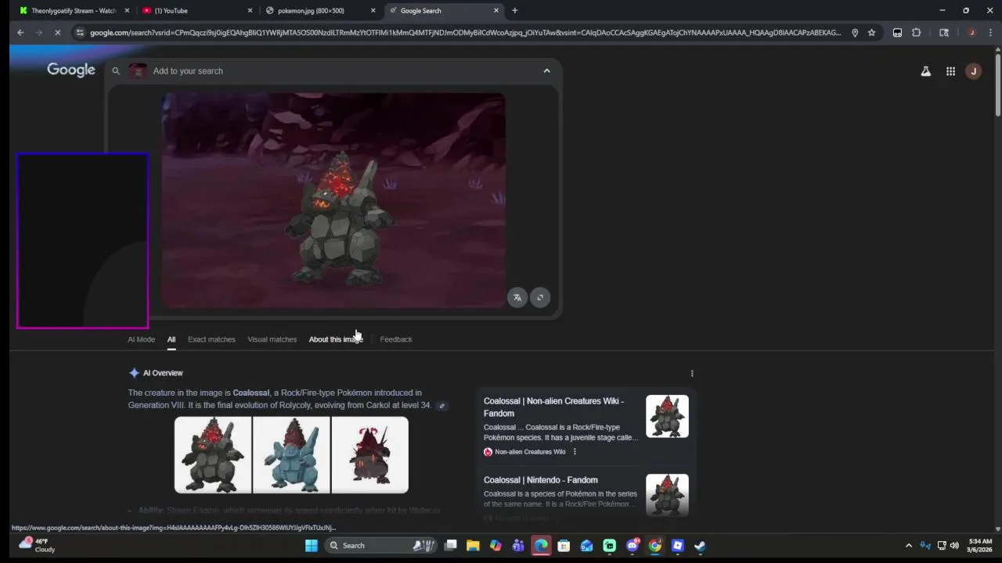This screenshot has width=1002, height=563.
Task: Open the Chrome tab search side panel icon
Action: point(944,33)
